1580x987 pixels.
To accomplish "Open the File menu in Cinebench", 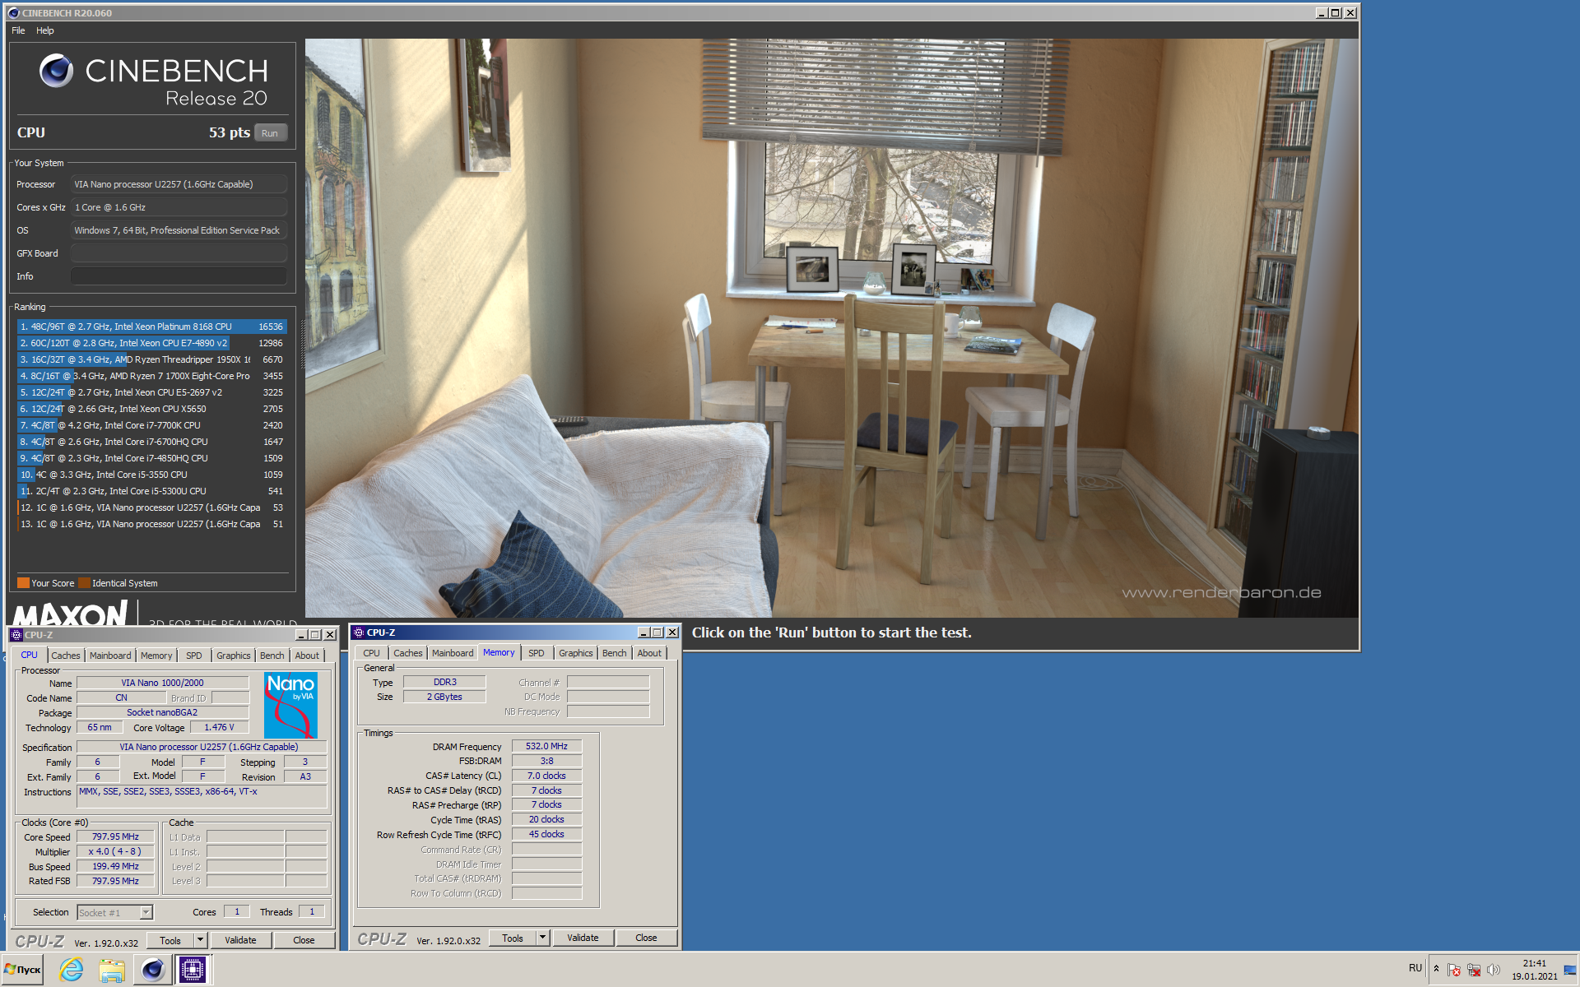I will point(18,30).
